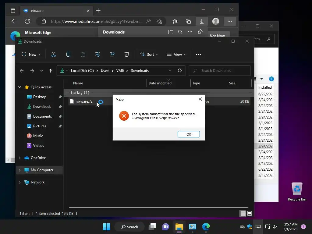The width and height of the screenshot is (312, 234).
Task: Click the Paste icon in Explorer toolbar
Action: pyautogui.click(x=83, y=54)
